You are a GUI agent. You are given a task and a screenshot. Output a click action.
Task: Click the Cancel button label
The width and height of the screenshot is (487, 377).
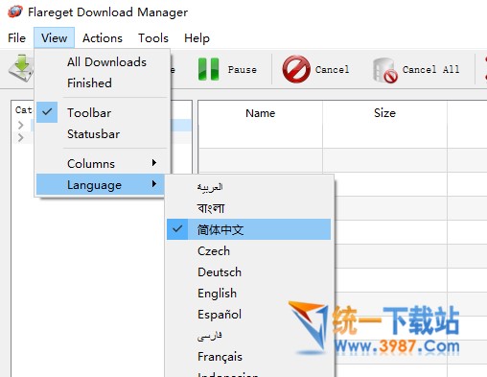(x=332, y=69)
